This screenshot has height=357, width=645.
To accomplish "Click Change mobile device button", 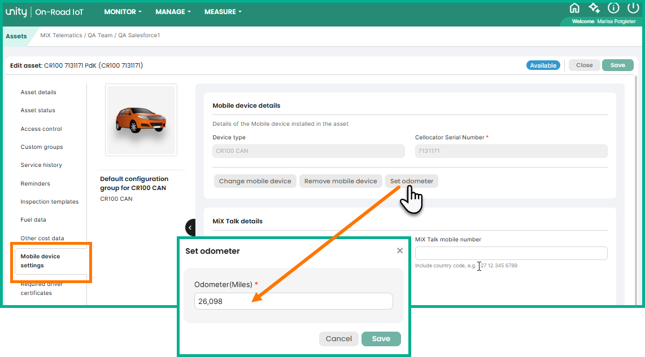I will (x=255, y=181).
